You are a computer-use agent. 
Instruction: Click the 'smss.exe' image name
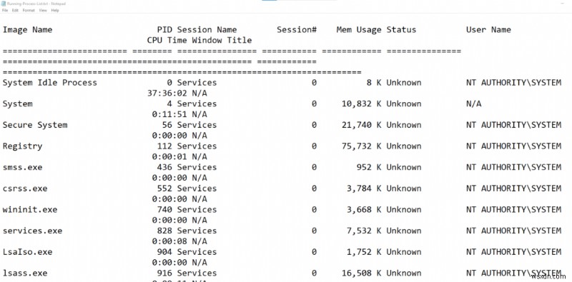click(x=22, y=167)
